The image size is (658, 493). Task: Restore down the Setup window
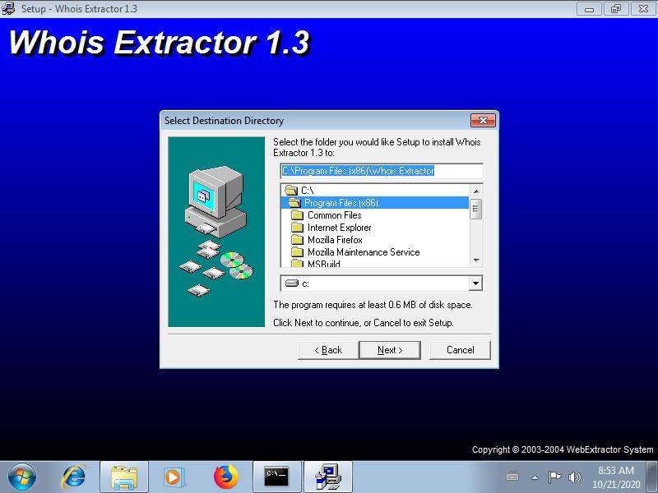pos(615,8)
